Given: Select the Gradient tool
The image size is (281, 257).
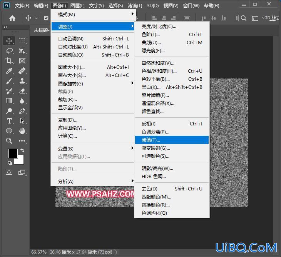Looking at the screenshot, I should pyautogui.click(x=9, y=101).
